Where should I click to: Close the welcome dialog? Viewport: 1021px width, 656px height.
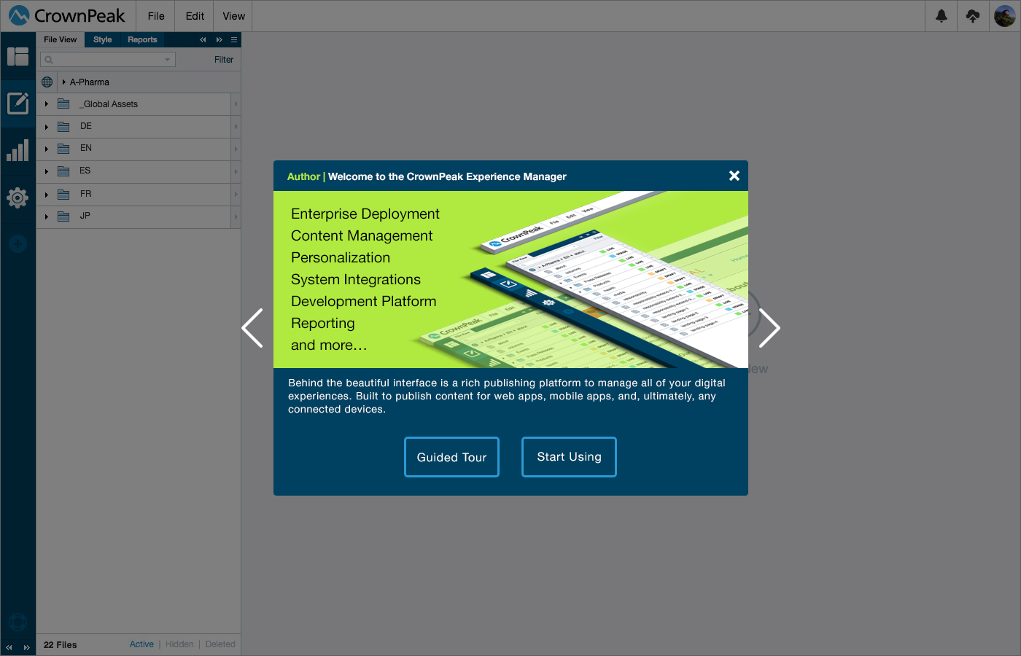point(734,176)
